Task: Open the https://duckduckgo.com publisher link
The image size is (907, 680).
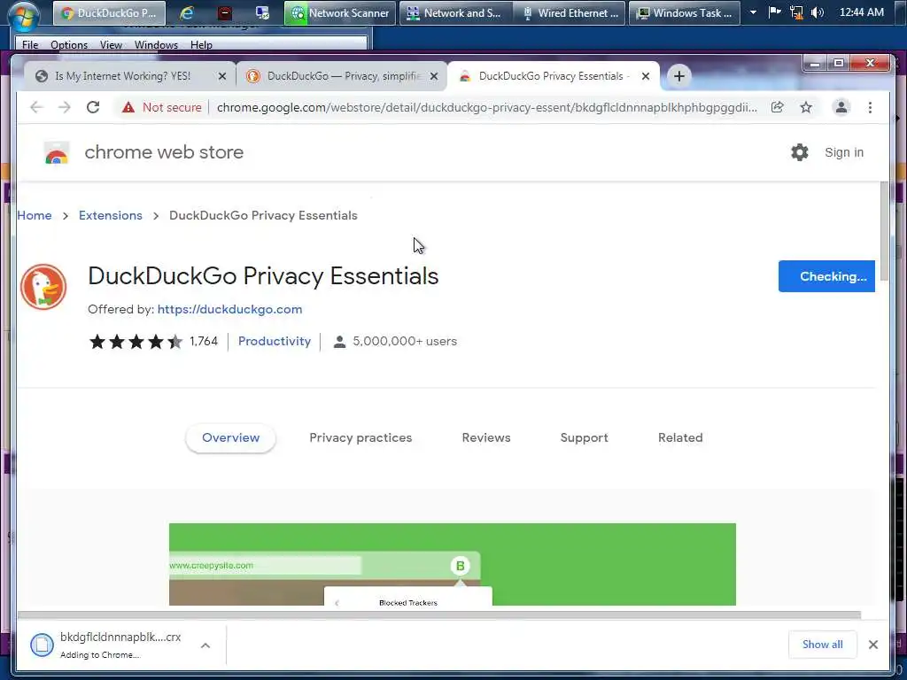Action: point(229,309)
